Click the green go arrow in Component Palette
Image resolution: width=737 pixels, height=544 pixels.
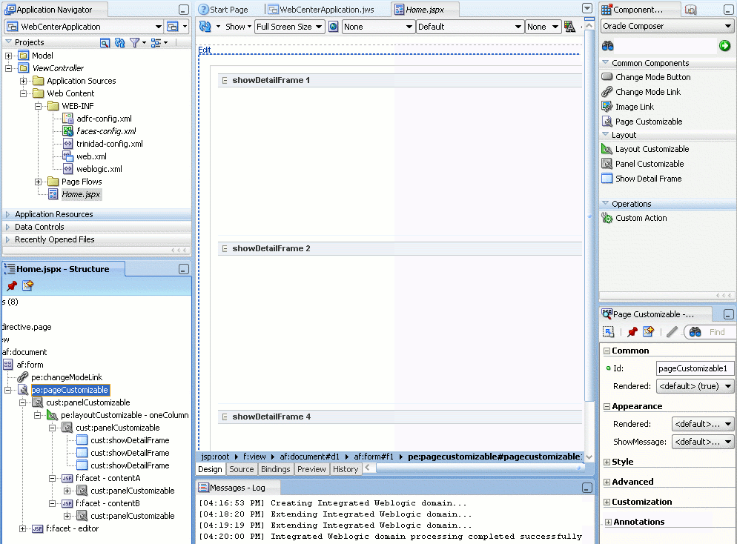[724, 45]
